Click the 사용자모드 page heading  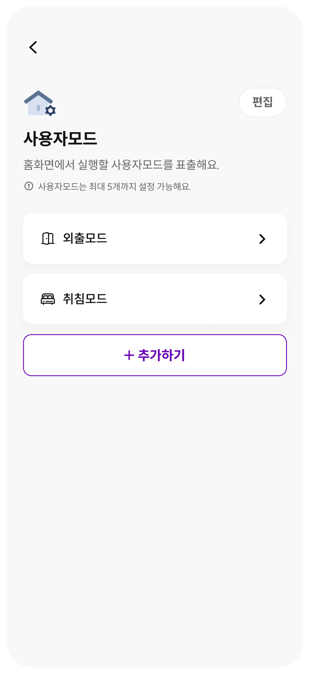[x=60, y=139]
